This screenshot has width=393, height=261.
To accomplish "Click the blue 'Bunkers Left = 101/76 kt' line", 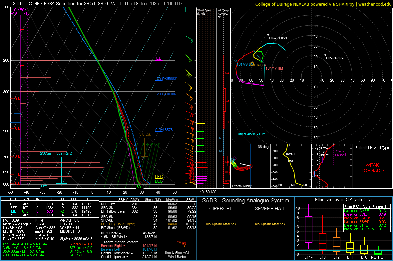I will point(129,249).
